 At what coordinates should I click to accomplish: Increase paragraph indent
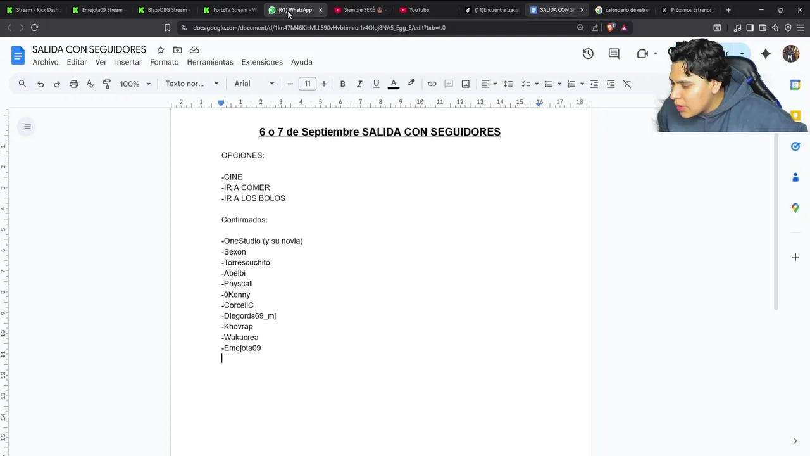pyautogui.click(x=610, y=84)
